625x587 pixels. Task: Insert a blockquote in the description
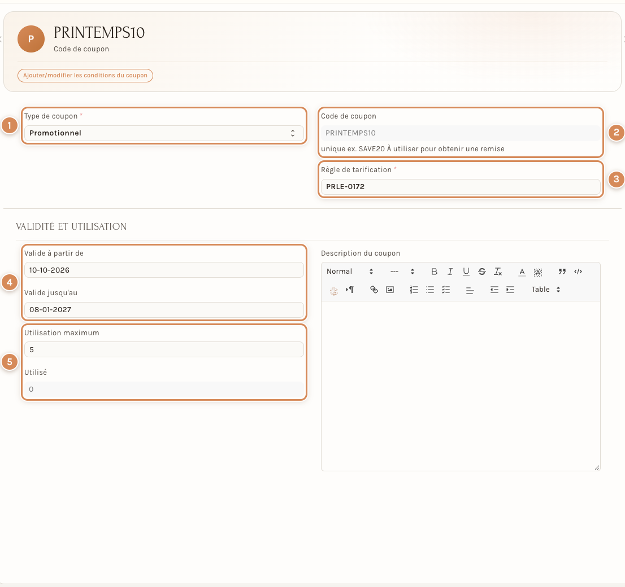click(562, 271)
